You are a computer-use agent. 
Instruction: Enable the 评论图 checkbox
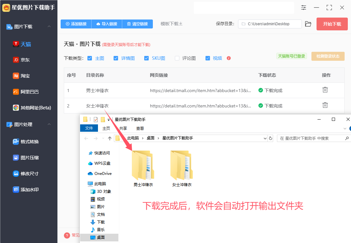pos(177,58)
